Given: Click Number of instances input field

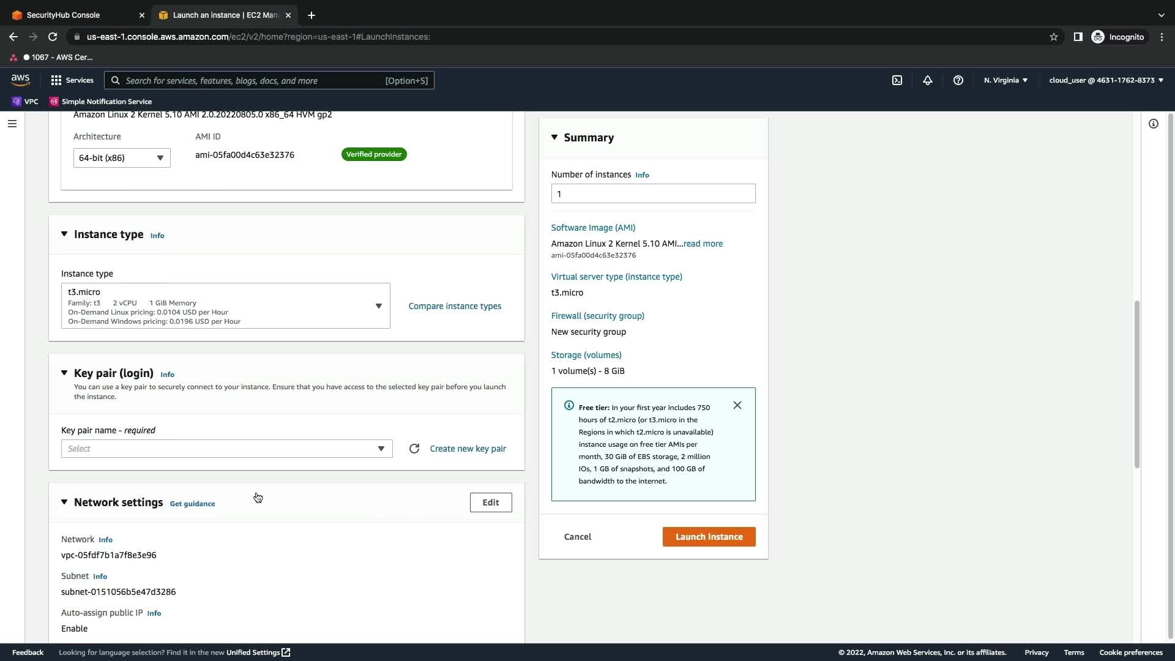Looking at the screenshot, I should click(x=653, y=194).
